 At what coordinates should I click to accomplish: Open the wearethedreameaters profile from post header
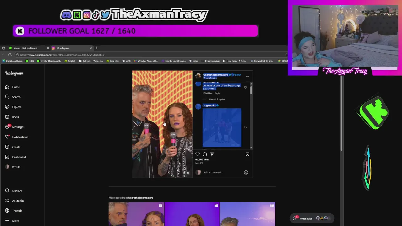coord(215,75)
